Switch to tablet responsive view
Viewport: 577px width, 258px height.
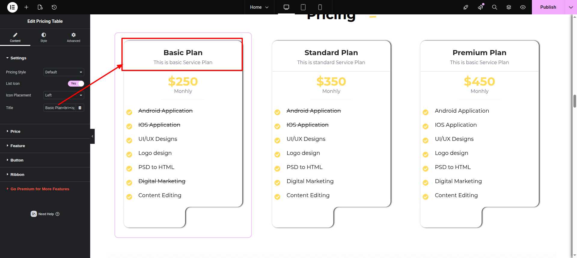303,7
